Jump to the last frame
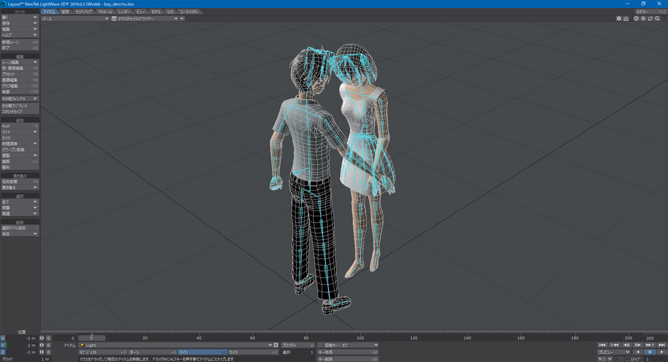Viewport: 668px width, 362px height. 661,345
